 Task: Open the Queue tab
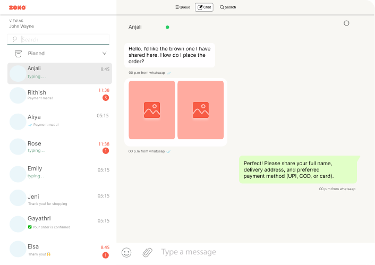click(x=183, y=7)
